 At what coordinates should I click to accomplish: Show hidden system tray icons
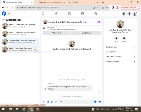click(x=113, y=109)
